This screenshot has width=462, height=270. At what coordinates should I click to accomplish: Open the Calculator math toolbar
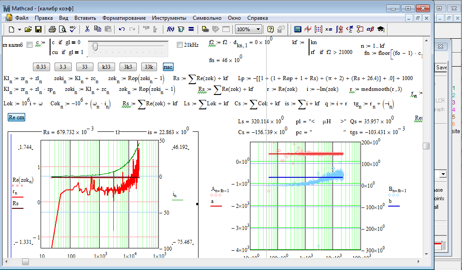(298, 29)
